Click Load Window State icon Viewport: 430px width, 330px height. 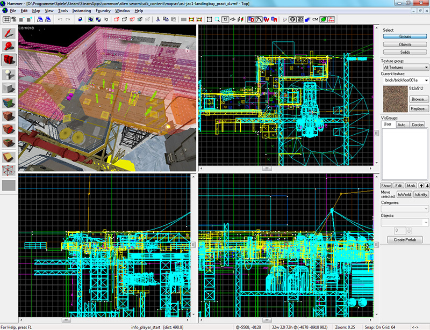point(40,19)
